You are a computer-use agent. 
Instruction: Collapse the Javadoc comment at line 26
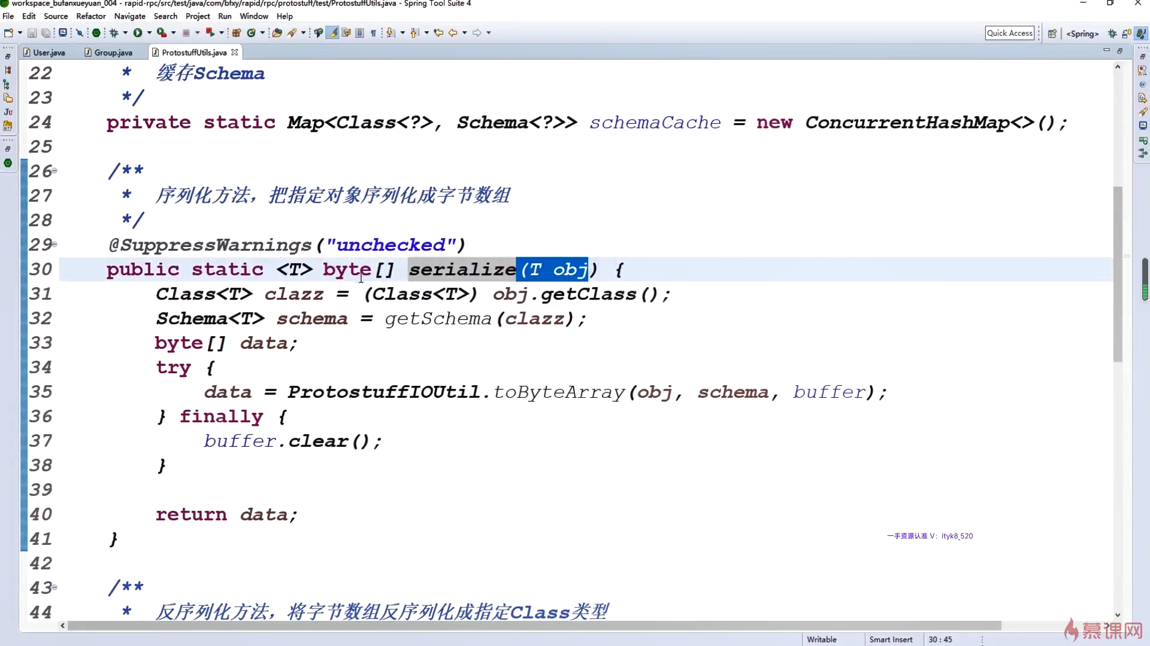tap(55, 171)
